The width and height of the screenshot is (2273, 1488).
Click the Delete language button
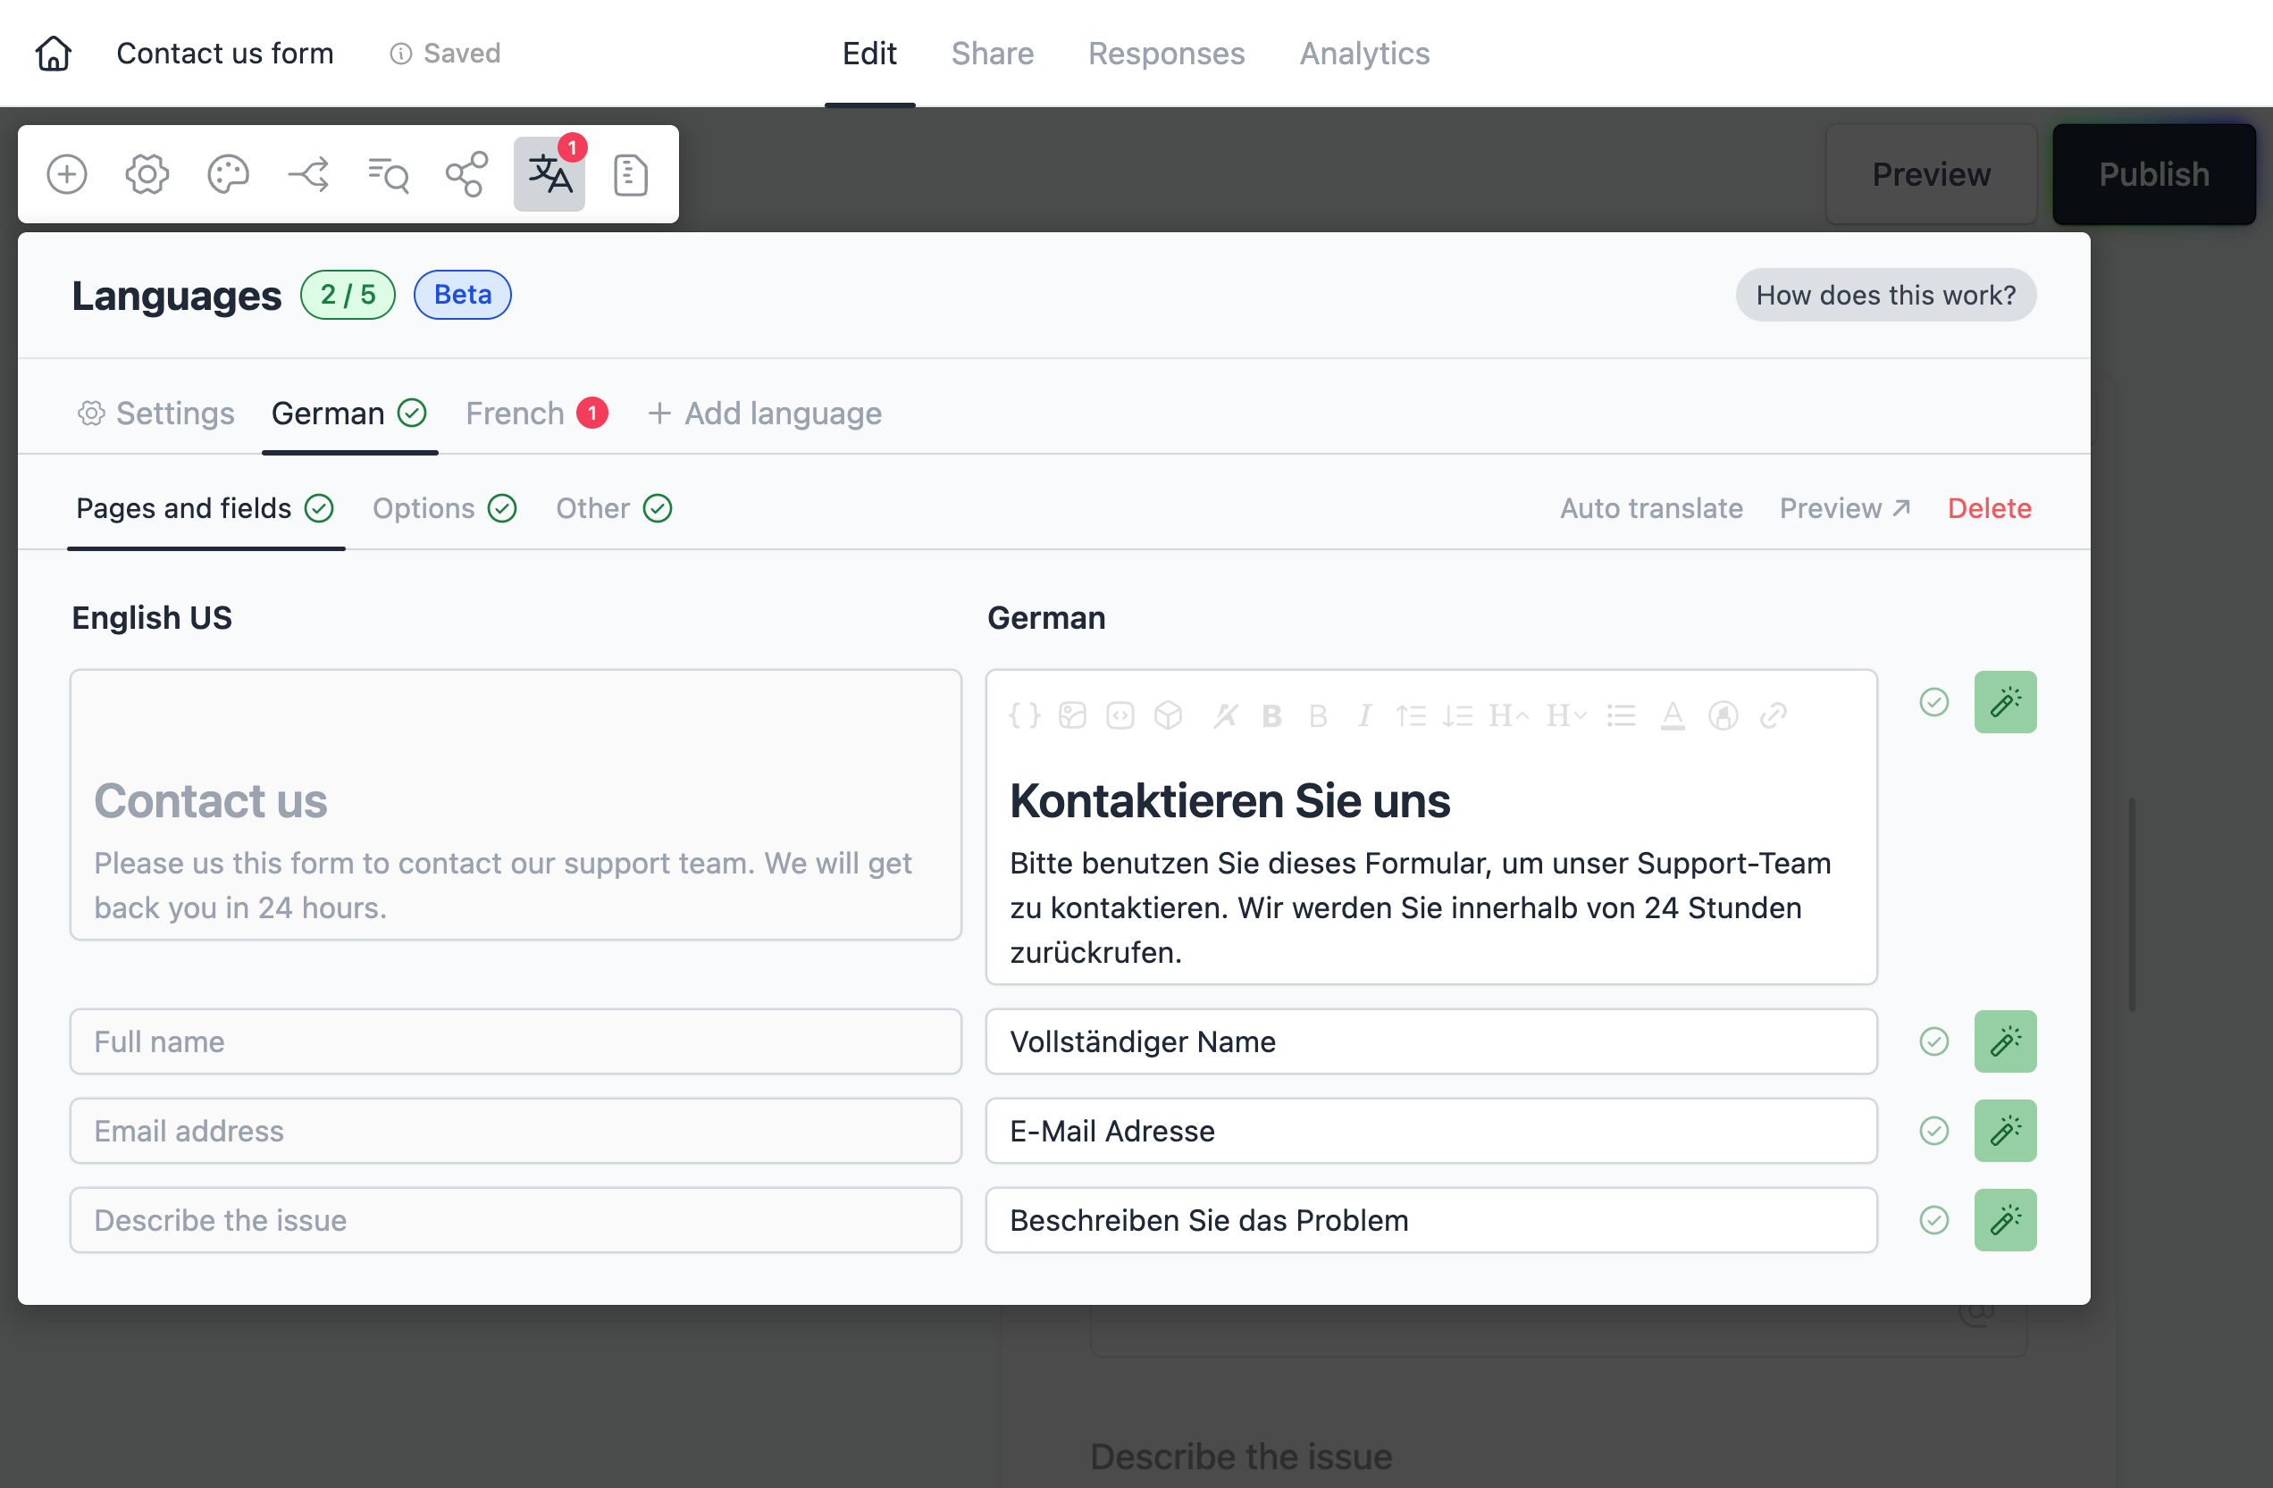tap(1989, 508)
